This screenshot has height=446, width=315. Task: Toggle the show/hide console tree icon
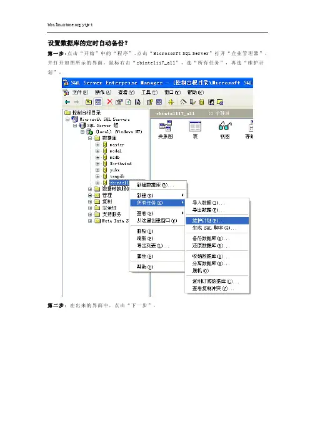click(97, 102)
